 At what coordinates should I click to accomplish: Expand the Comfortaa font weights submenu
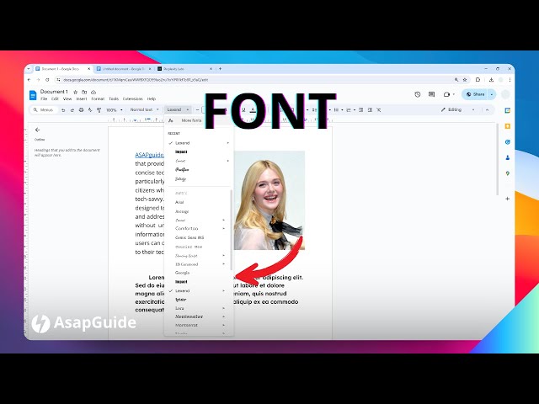tap(224, 228)
